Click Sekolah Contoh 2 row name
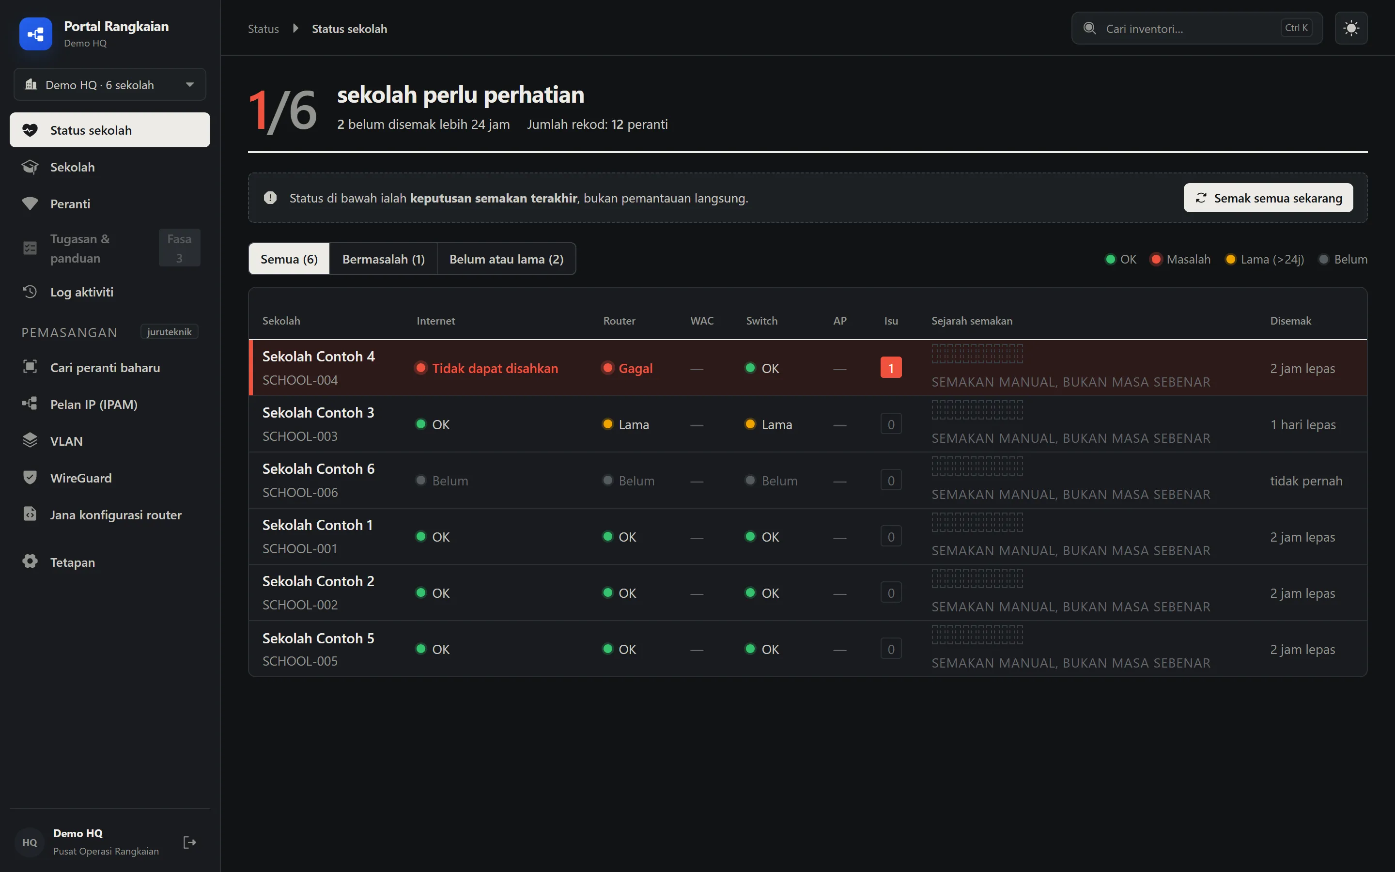Viewport: 1395px width, 872px height. click(318, 581)
